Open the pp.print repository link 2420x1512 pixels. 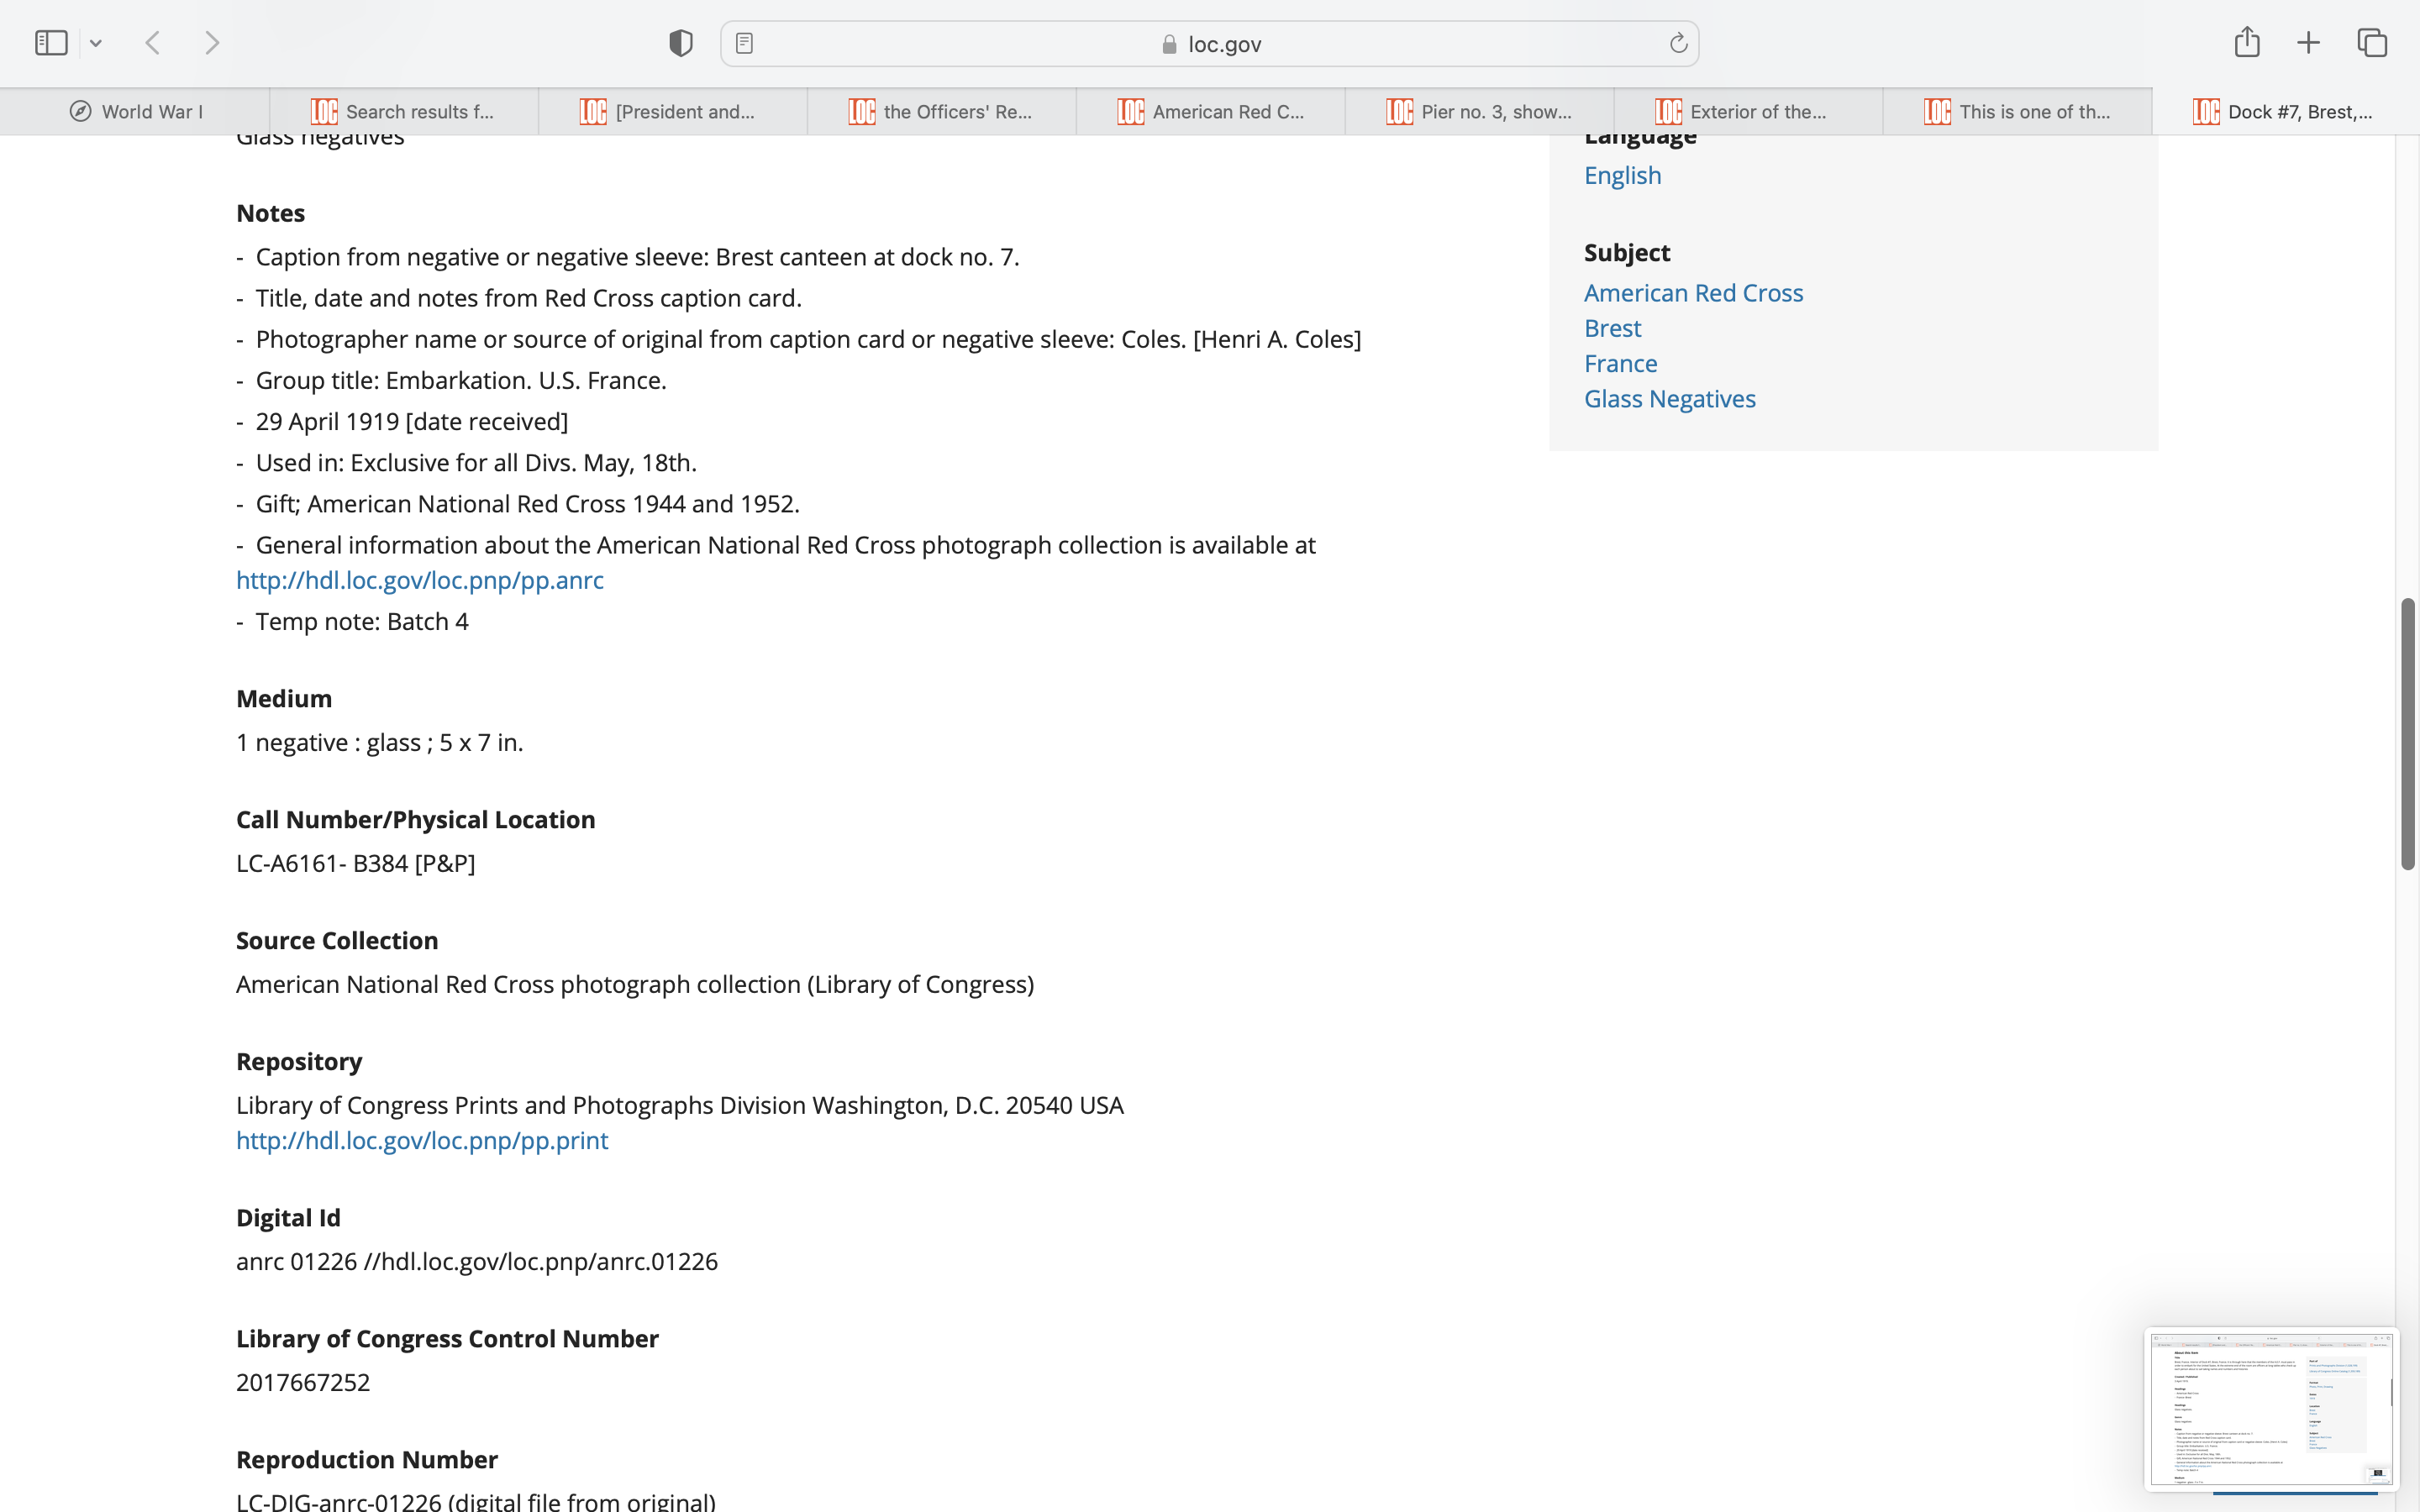[x=421, y=1140]
